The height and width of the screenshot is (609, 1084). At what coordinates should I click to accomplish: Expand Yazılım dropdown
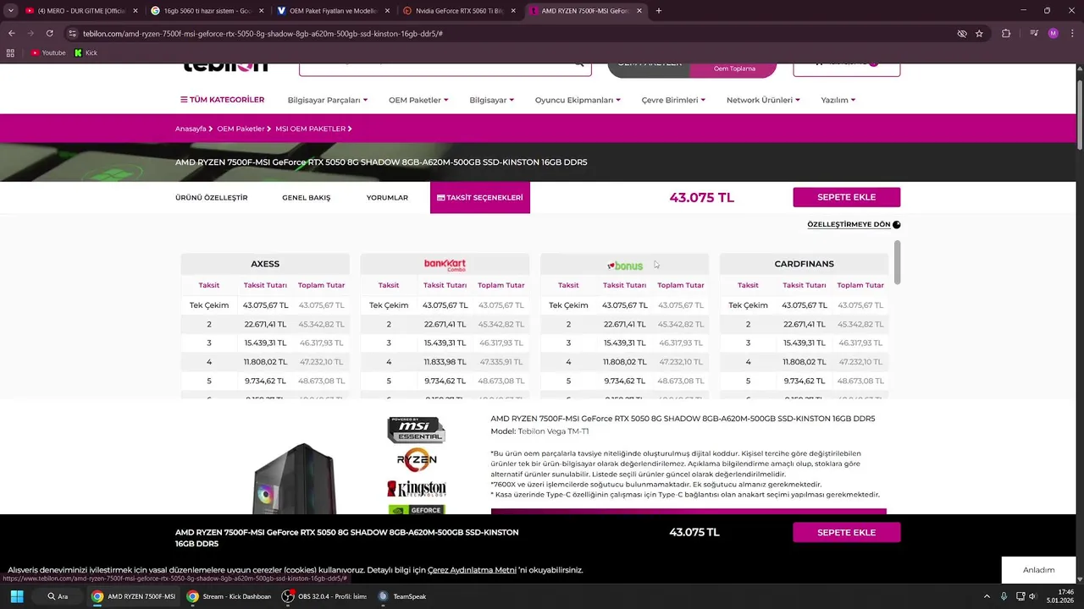tap(838, 100)
